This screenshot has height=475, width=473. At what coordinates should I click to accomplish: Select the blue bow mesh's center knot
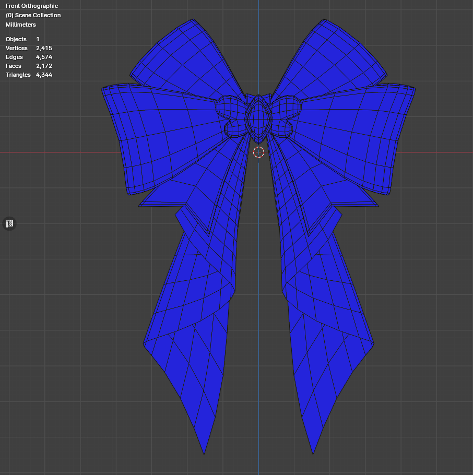[x=258, y=119]
